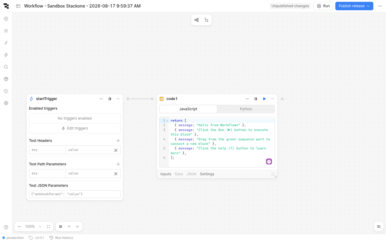The width and height of the screenshot is (386, 241).
Task: Open startTrigger block in side panel
Action: click(x=110, y=99)
